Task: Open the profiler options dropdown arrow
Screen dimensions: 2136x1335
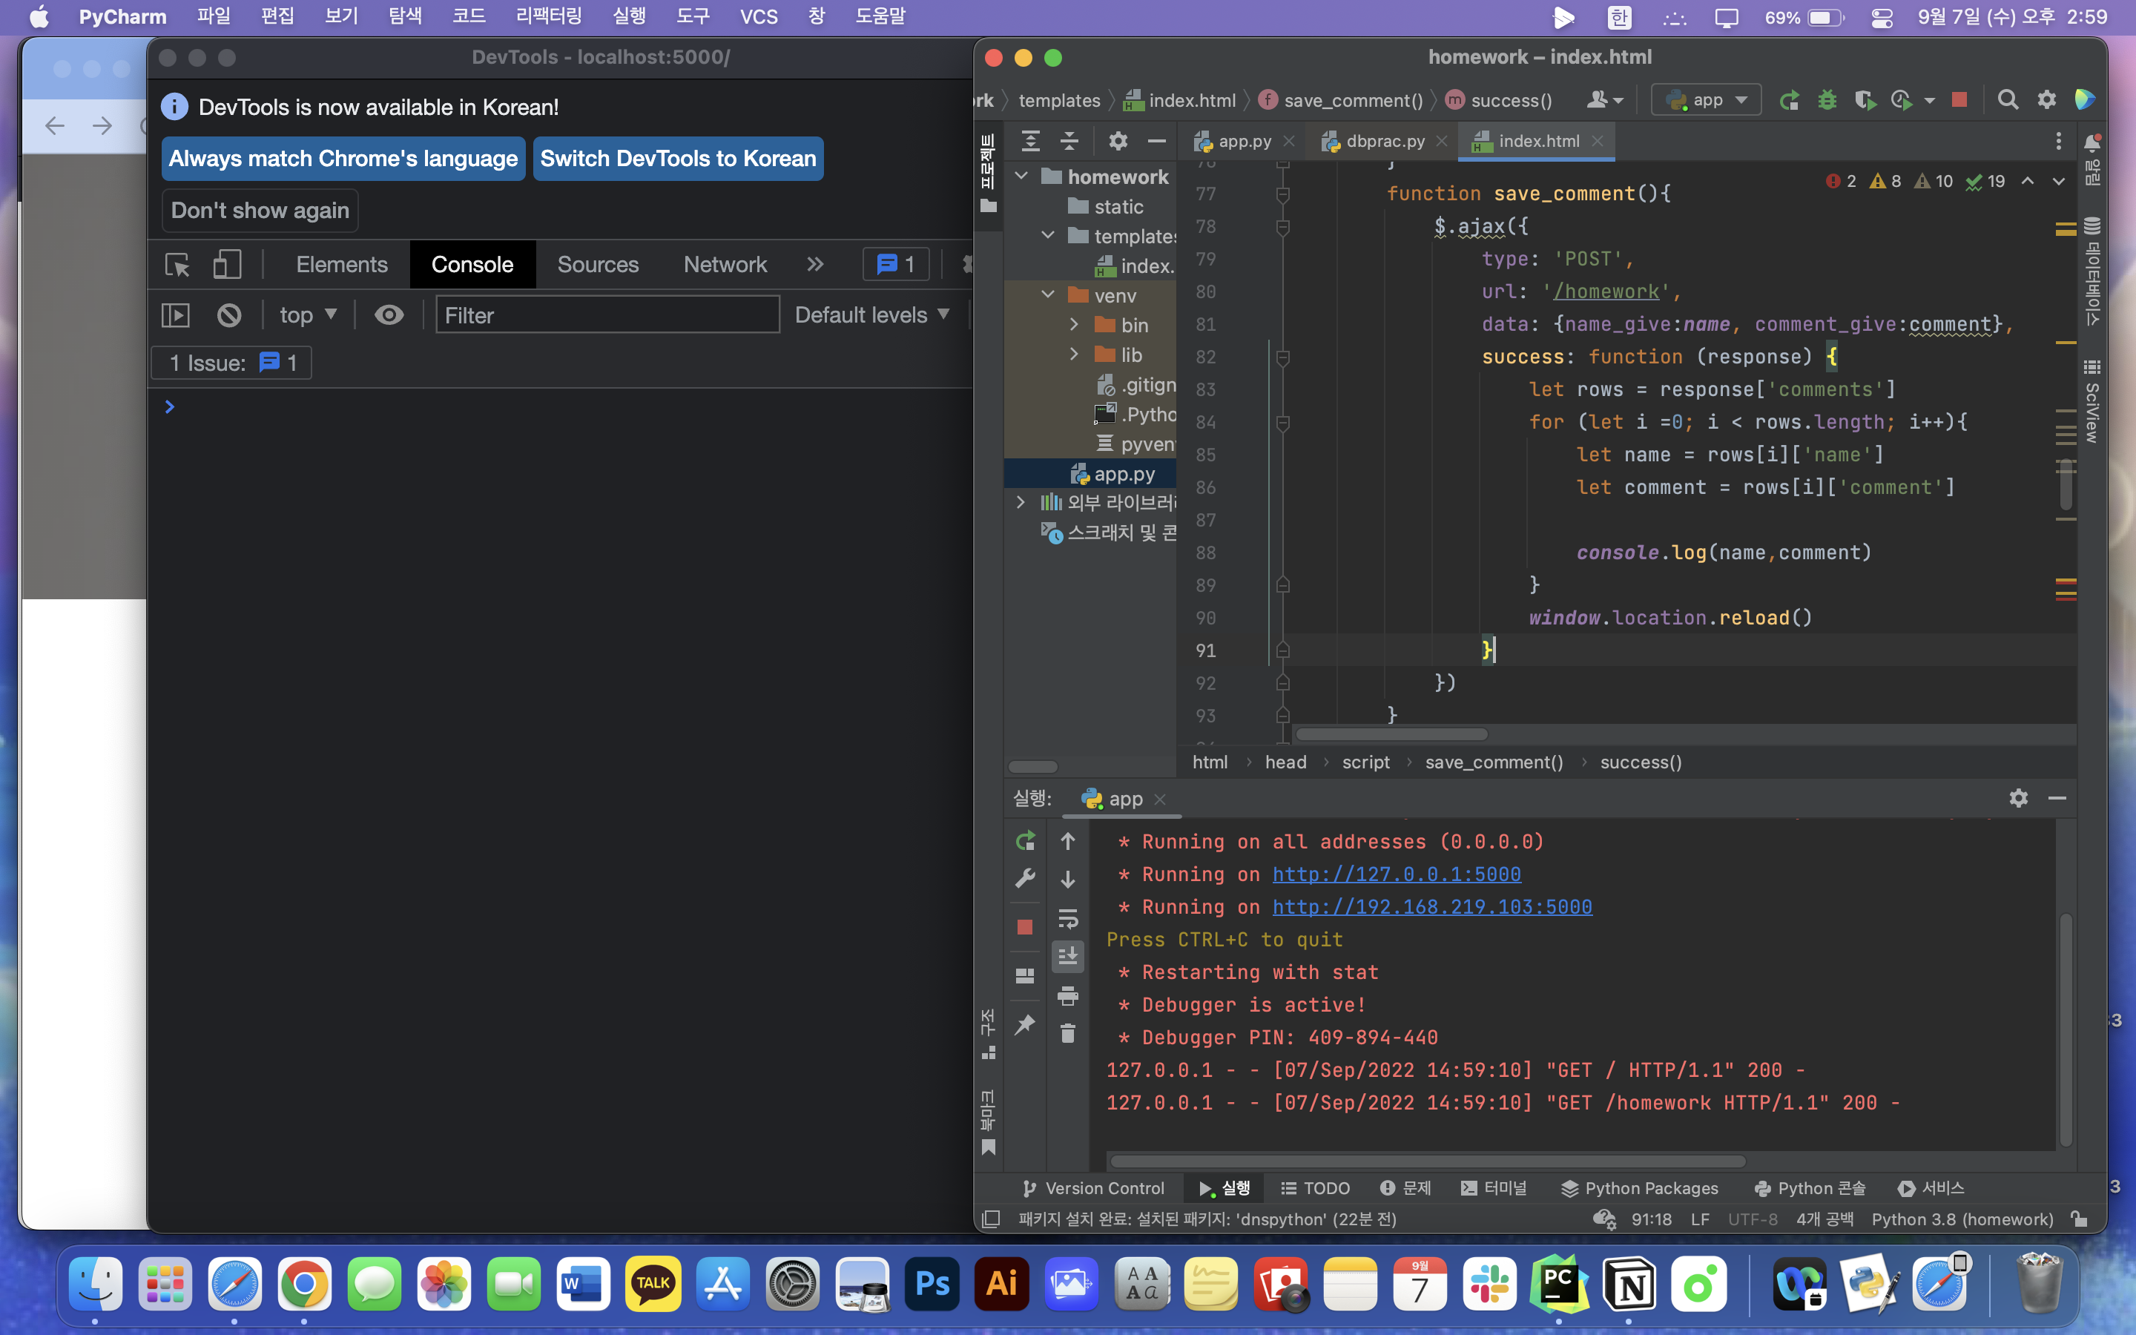Action: pyautogui.click(x=1930, y=101)
